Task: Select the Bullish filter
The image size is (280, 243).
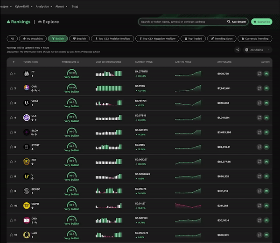Action: [x=58, y=39]
